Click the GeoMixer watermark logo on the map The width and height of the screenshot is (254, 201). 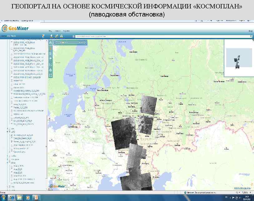(x=57, y=186)
